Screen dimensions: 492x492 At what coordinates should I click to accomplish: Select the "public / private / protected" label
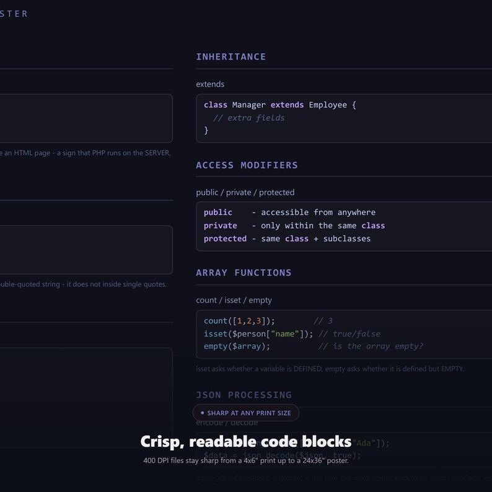[245, 192]
